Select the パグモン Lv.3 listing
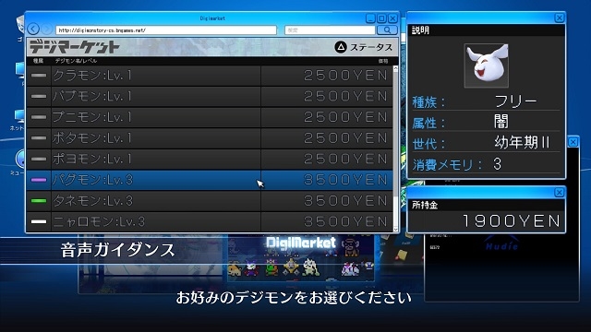Screen dimensions: 591x332 [210, 180]
